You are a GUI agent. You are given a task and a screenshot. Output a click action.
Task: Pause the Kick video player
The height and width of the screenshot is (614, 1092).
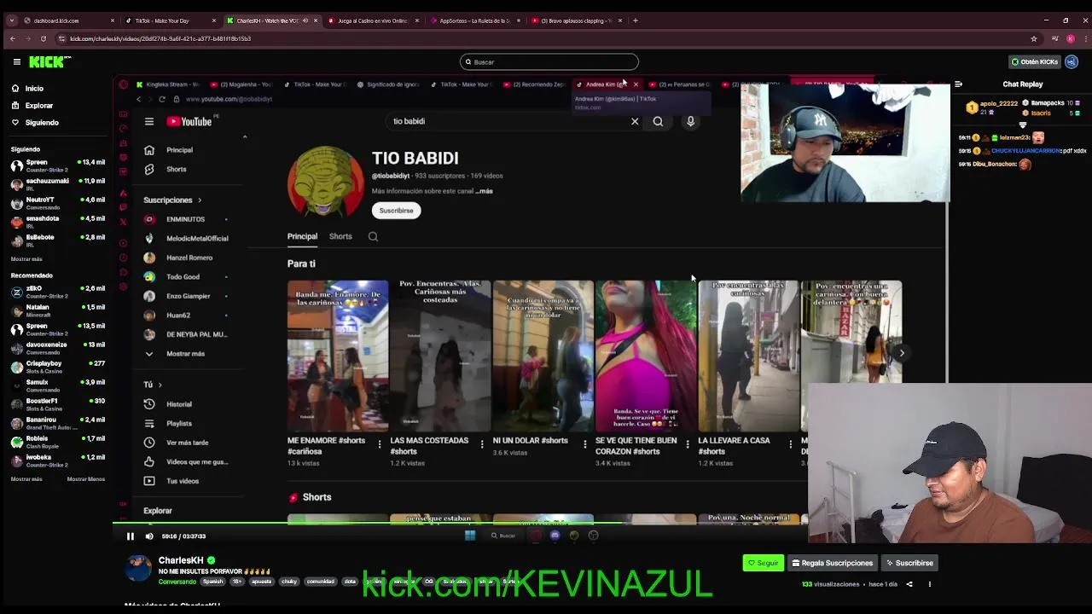coord(130,536)
